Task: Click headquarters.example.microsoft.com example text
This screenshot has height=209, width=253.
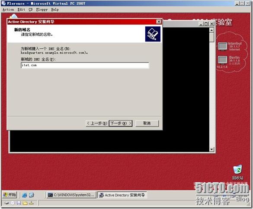Action: tap(54, 53)
